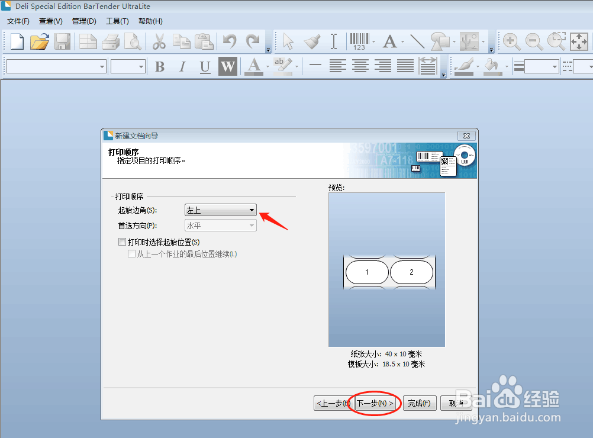This screenshot has width=593, height=438.
Task: Click the 上一步 back button
Action: [x=334, y=403]
